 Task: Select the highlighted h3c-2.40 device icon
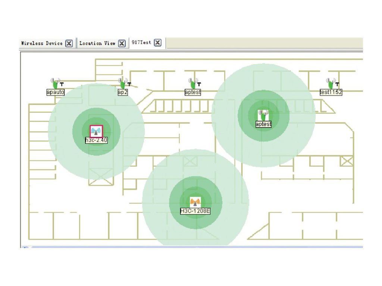(96, 131)
